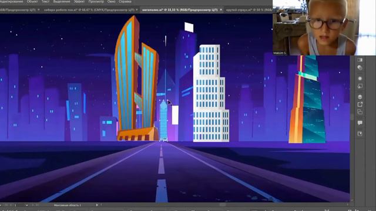Open the Layers panel icon
The height and width of the screenshot is (211, 376).
point(360,97)
